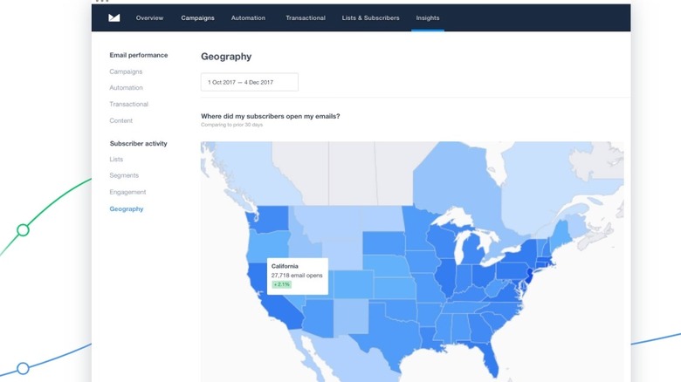Select Lists under Subscriber activity
Screen dimensions: 681x382
tap(116, 160)
